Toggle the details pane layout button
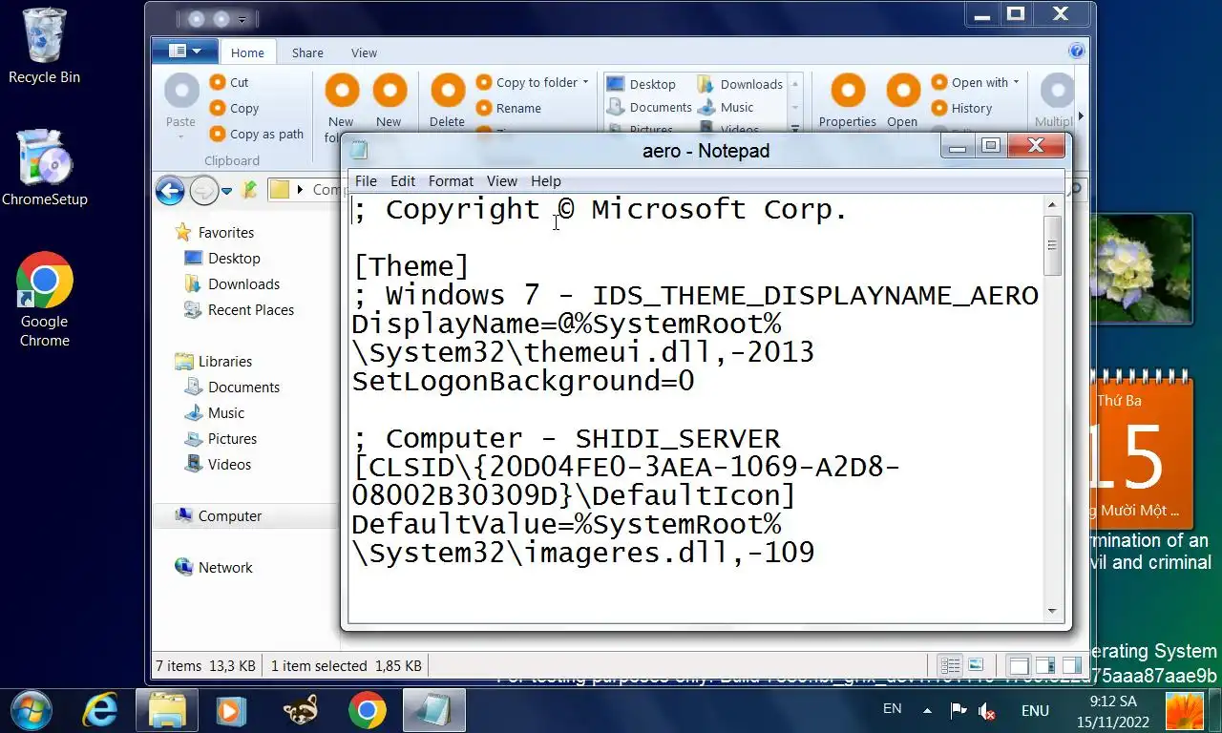This screenshot has height=733, width=1222. tap(1044, 665)
